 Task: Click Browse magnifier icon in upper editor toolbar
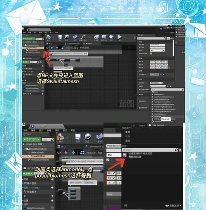point(66,37)
